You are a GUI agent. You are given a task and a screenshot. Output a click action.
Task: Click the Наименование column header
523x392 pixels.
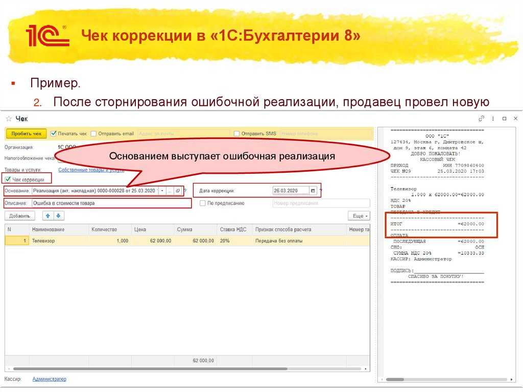(59, 229)
